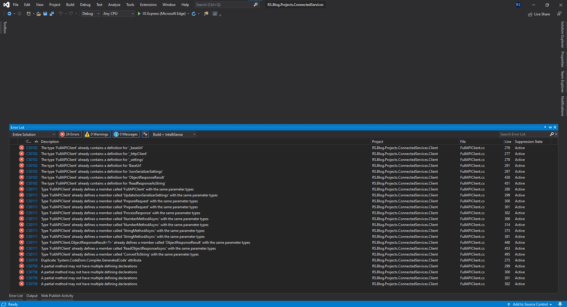Open the Any CPU platform dropdown

coord(119,14)
